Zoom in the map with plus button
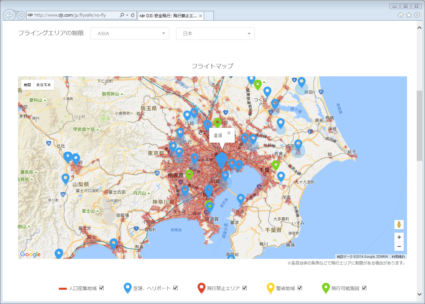The image size is (425, 304). pos(399,237)
